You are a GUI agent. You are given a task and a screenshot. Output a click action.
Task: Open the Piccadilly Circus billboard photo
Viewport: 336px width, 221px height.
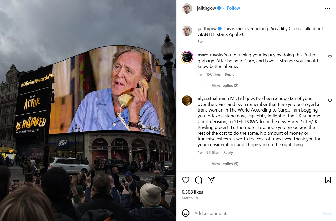pos(88,110)
